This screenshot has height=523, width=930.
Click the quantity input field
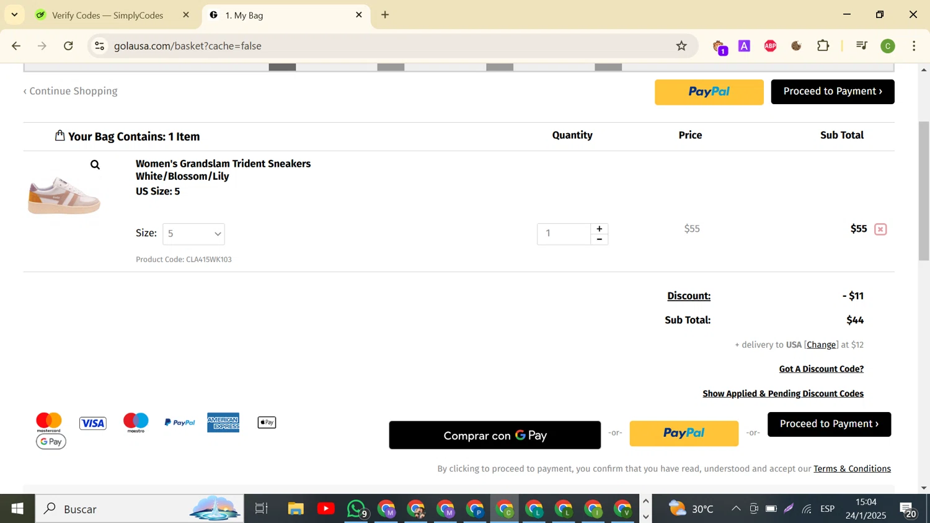pos(564,234)
